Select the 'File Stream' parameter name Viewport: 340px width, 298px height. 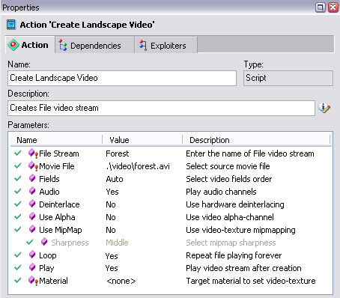pos(59,153)
